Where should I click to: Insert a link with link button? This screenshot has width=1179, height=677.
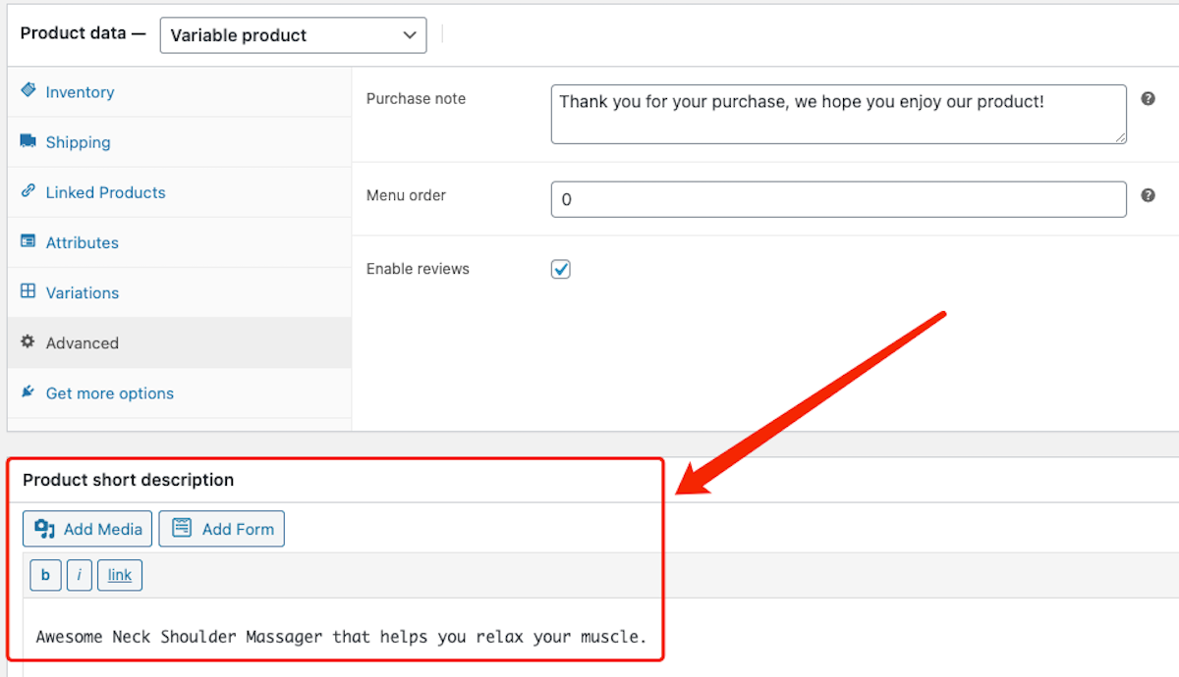pos(120,575)
